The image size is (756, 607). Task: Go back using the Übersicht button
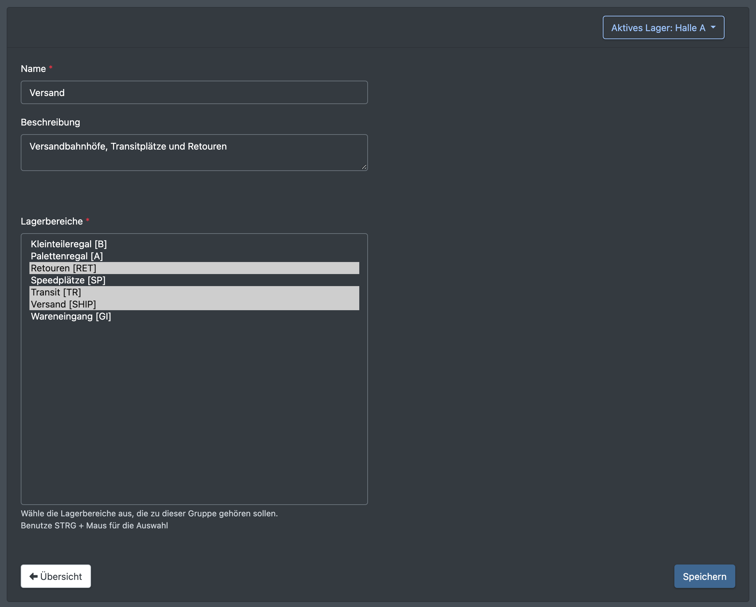(56, 576)
